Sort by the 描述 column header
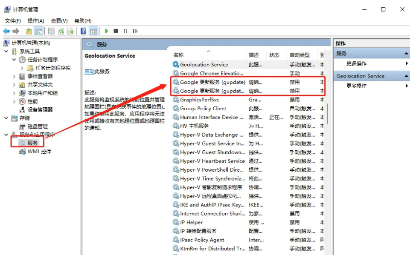The width and height of the screenshot is (410, 261). [253, 55]
